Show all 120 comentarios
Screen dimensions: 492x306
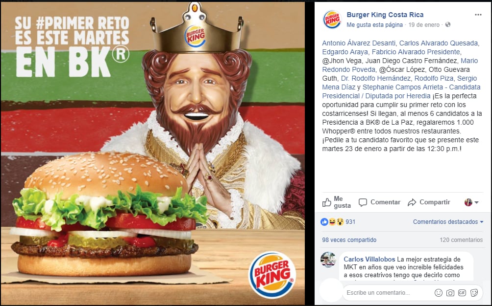tap(461, 240)
